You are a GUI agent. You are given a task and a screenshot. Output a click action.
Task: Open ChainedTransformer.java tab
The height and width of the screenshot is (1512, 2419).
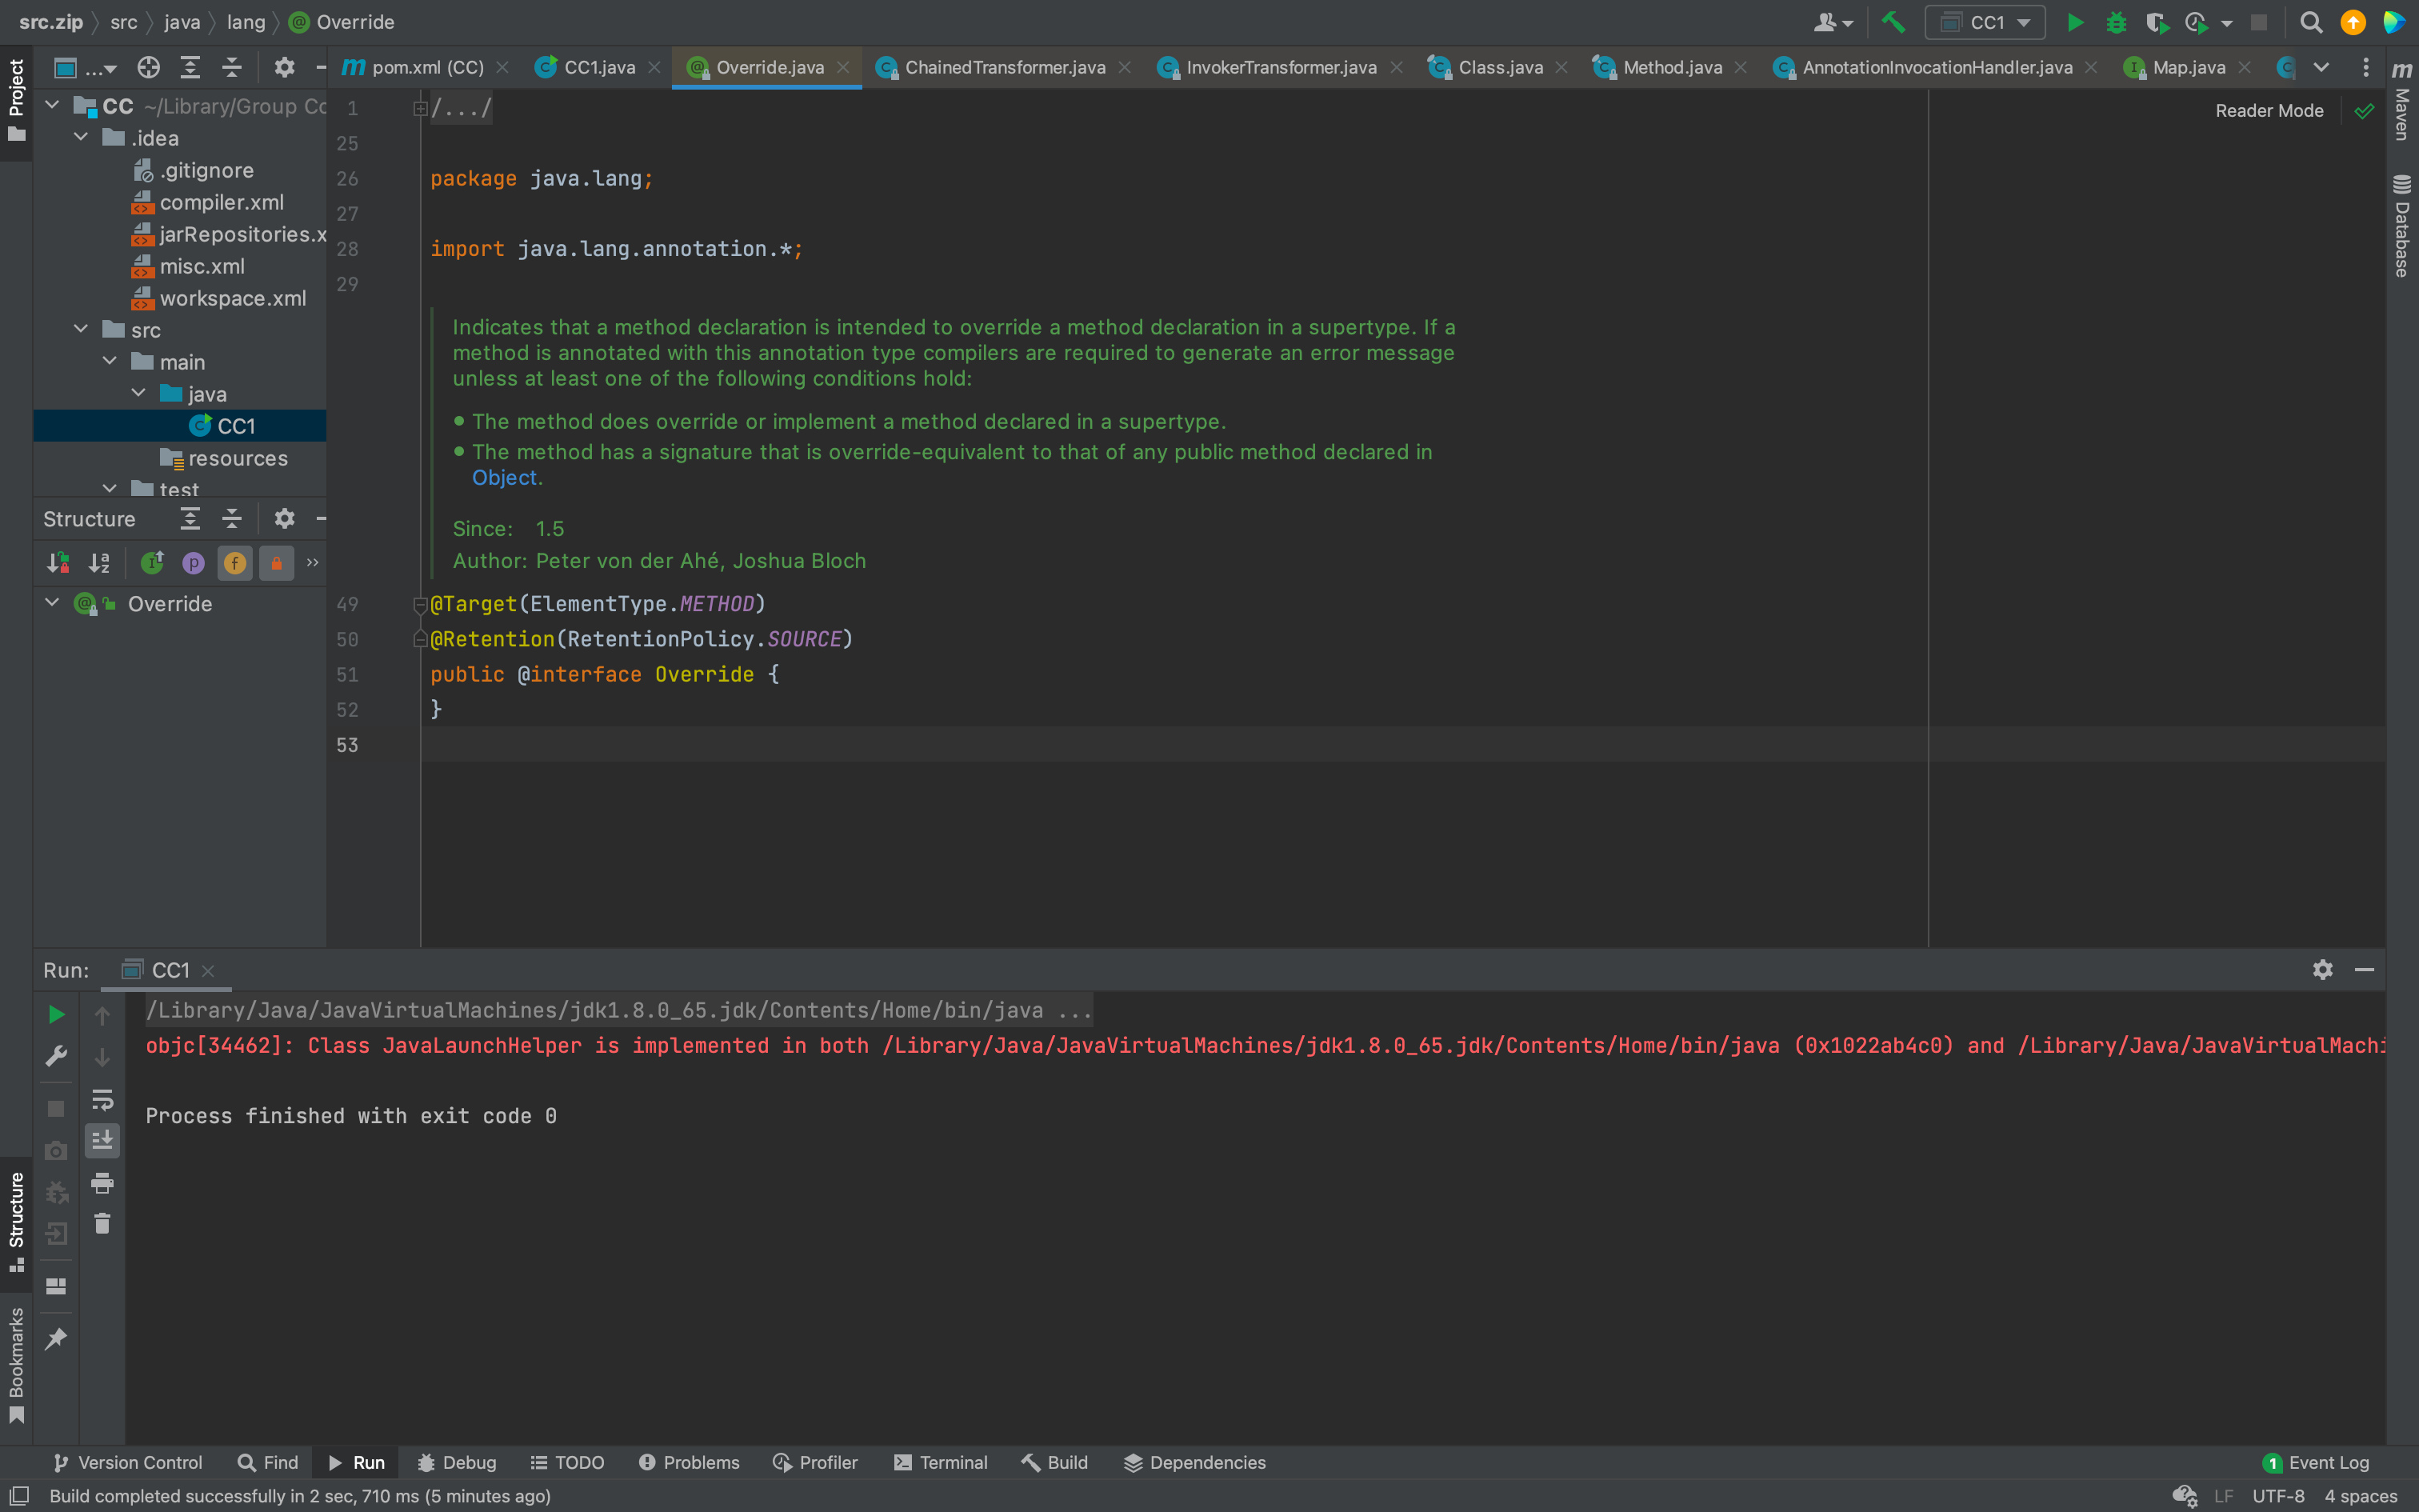tap(1004, 67)
